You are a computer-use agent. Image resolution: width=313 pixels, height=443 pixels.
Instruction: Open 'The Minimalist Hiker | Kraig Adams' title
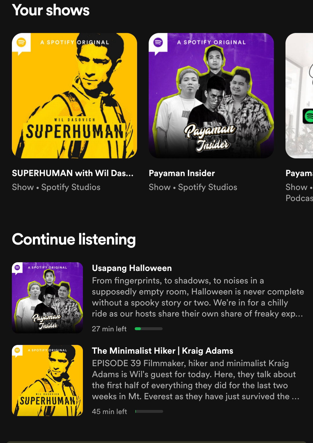click(163, 351)
